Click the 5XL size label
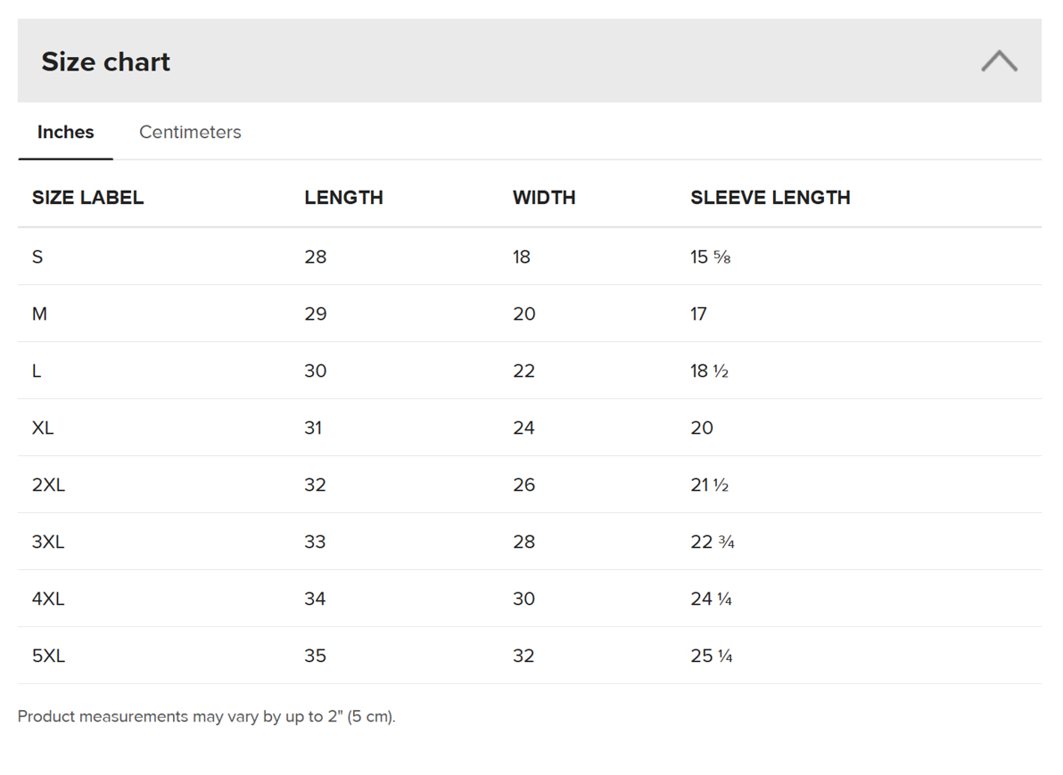Screen dimensions: 1063x775 pos(48,657)
